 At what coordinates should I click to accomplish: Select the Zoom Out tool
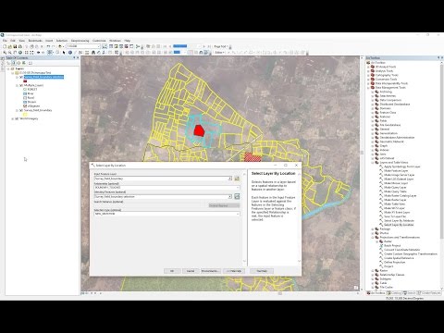coord(10,53)
